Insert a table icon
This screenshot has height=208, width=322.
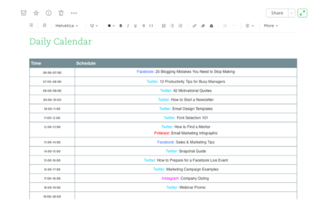[x=225, y=26]
